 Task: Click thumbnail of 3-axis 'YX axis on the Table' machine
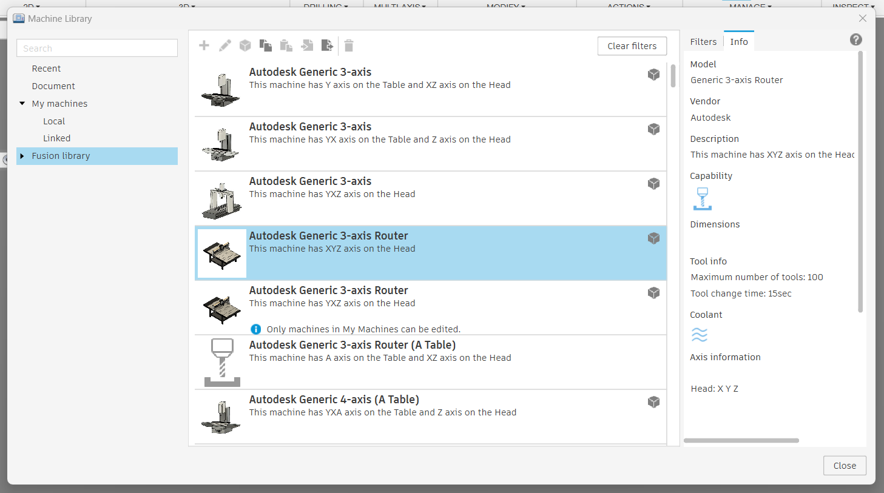point(221,144)
